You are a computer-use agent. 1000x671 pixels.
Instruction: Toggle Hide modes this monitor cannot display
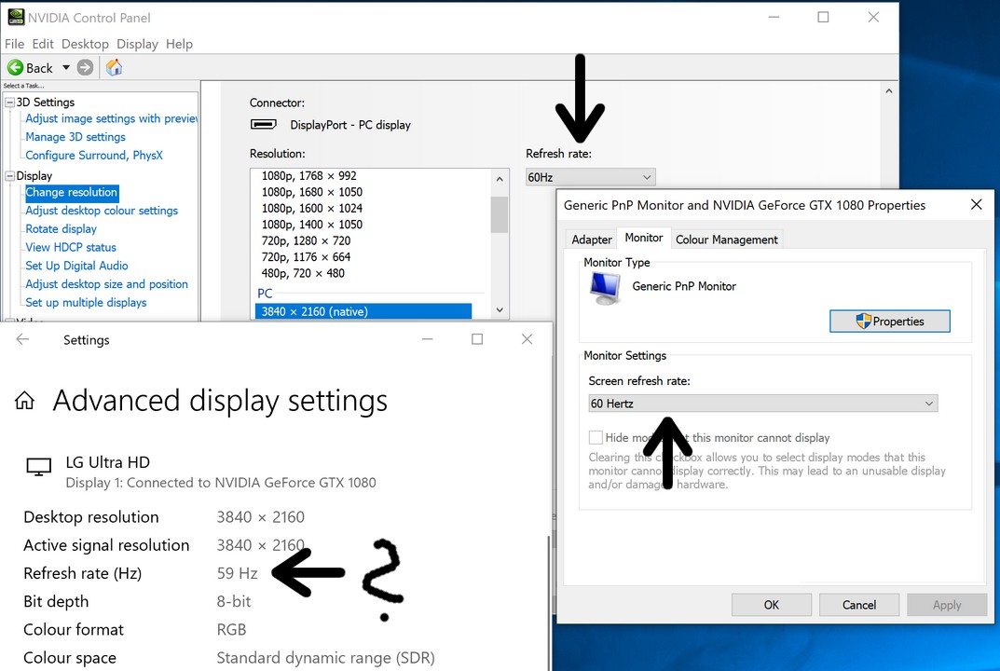(596, 438)
